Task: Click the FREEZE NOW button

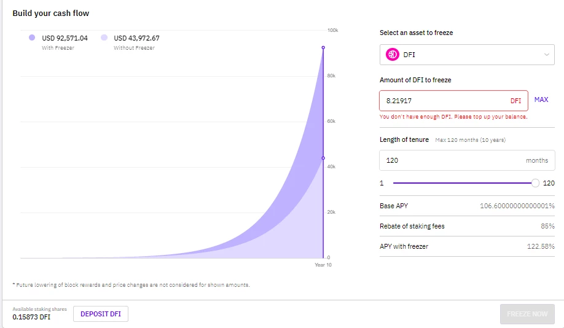Action: (x=527, y=314)
